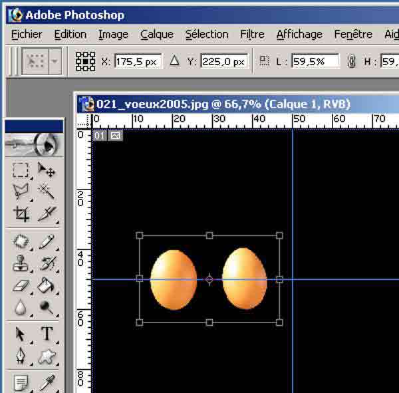Image resolution: width=399 pixels, height=393 pixels.
Task: Click the bottom-left transform handle
Action: point(140,323)
